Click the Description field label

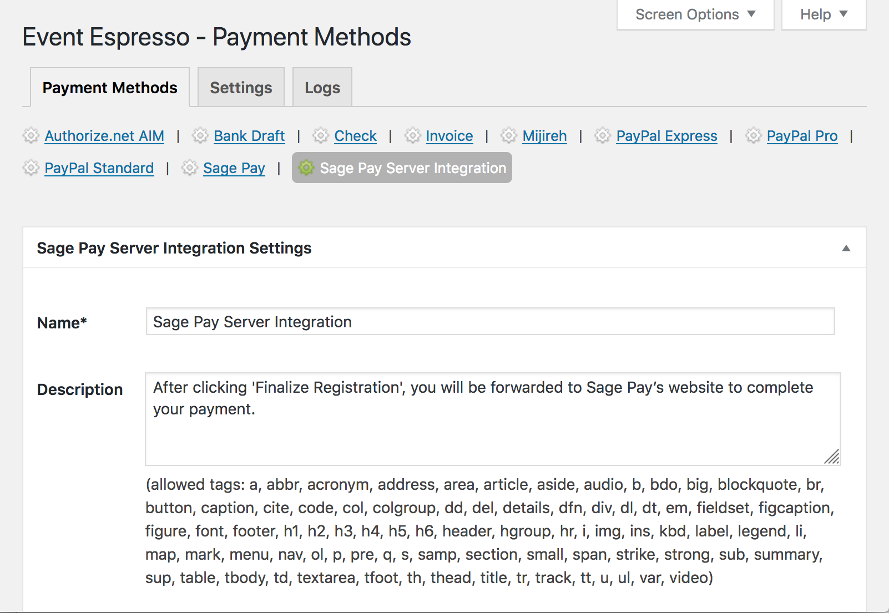(80, 389)
